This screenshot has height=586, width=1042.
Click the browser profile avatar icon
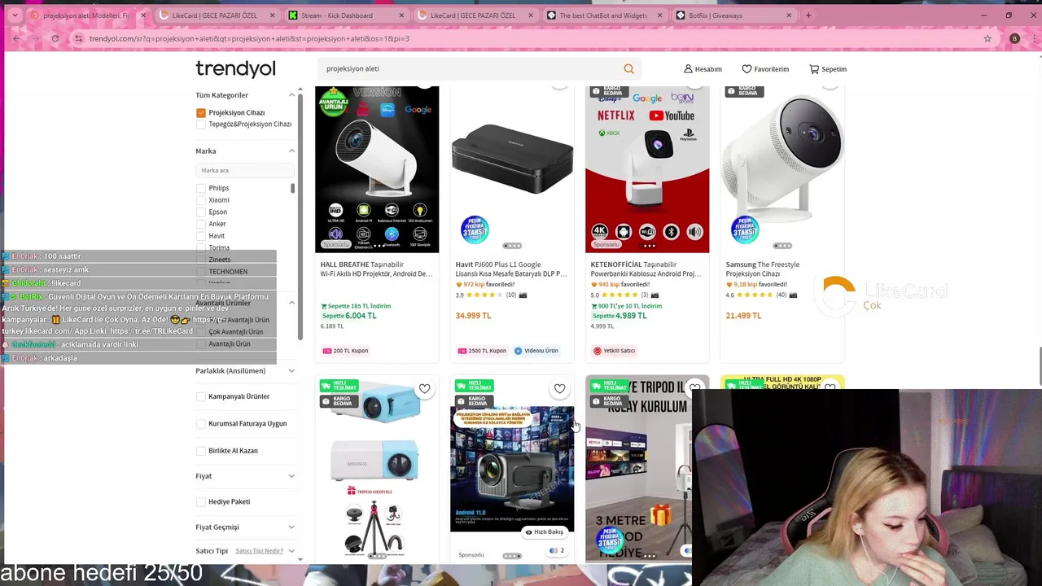1014,38
